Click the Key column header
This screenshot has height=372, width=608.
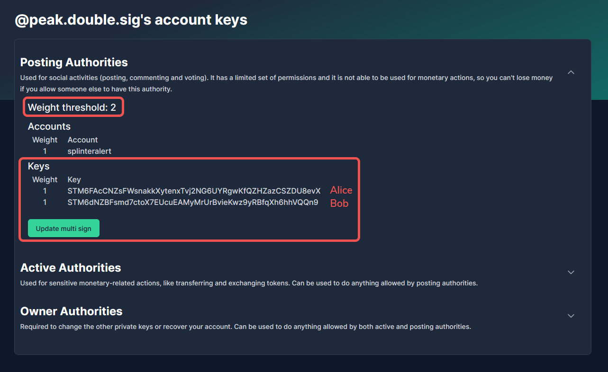(x=74, y=179)
